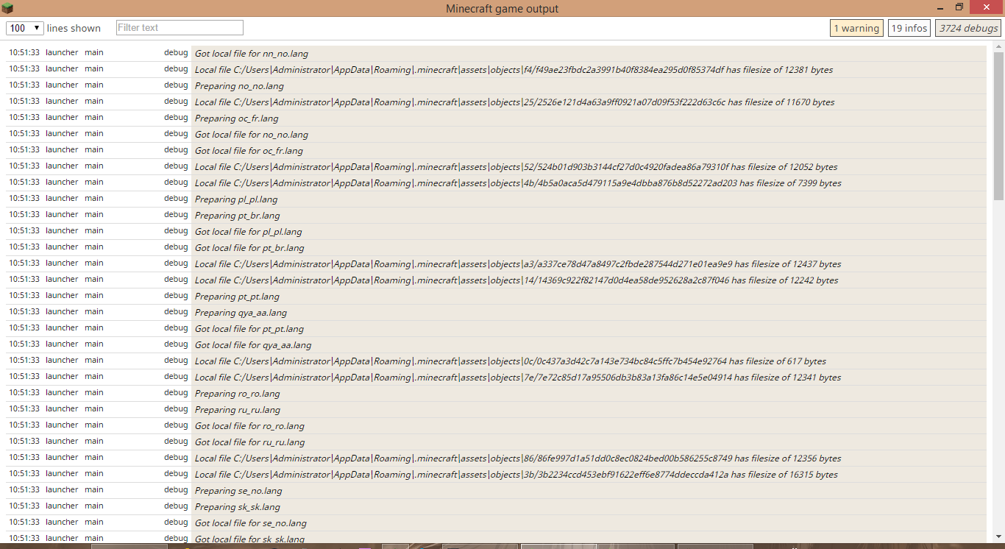Toggle the 19 infos filter
1005x549 pixels.
[x=909, y=28]
